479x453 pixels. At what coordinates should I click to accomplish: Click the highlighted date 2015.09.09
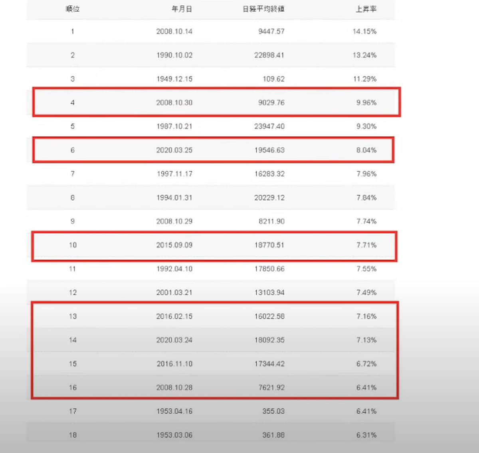coord(174,245)
